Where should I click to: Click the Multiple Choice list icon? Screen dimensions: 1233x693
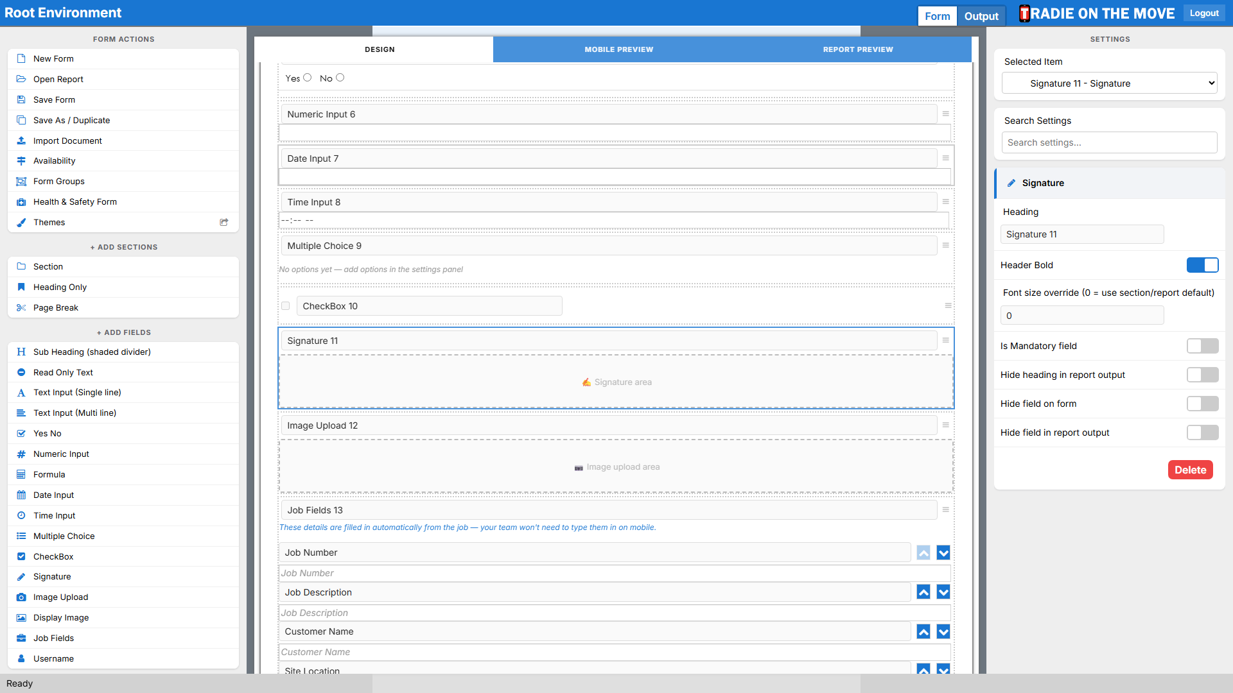click(x=21, y=536)
